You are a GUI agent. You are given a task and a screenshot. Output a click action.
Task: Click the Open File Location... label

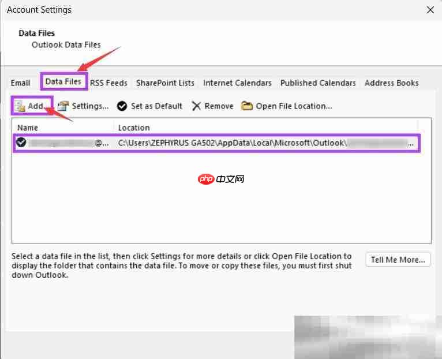click(x=294, y=106)
